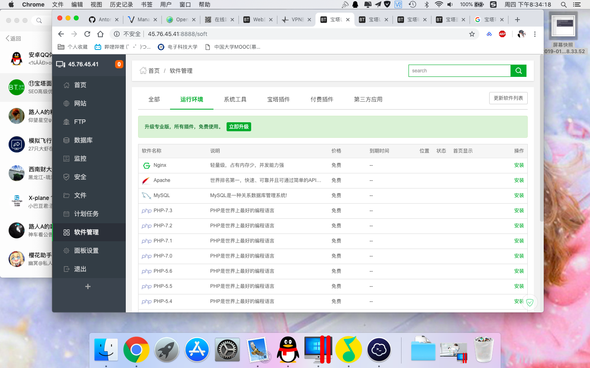Image resolution: width=590 pixels, height=368 pixels.
Task: Click the Chrome back arrow
Action: tap(61, 34)
